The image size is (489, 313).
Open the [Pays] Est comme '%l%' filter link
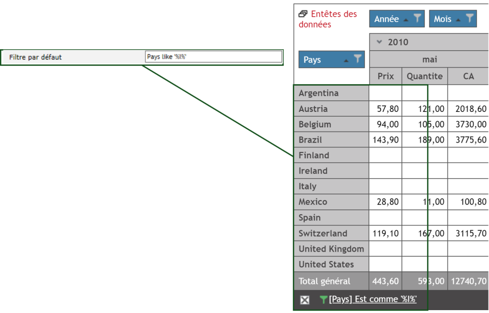click(372, 299)
